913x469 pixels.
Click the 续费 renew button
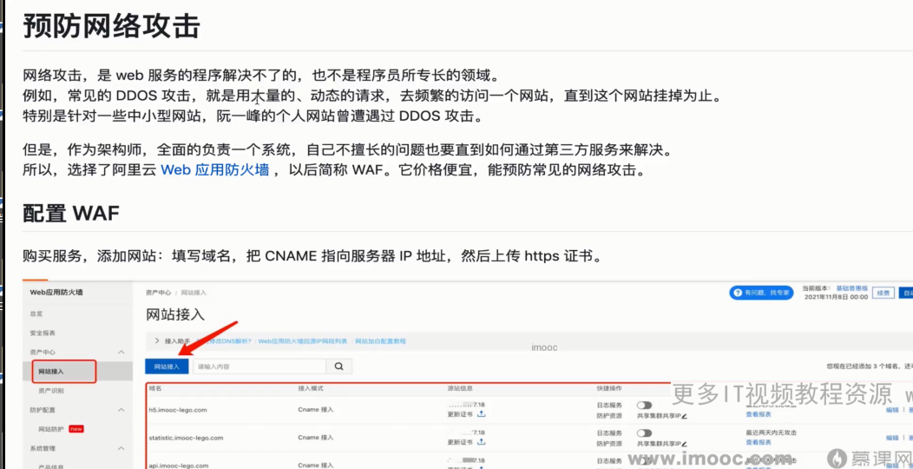pyautogui.click(x=883, y=293)
